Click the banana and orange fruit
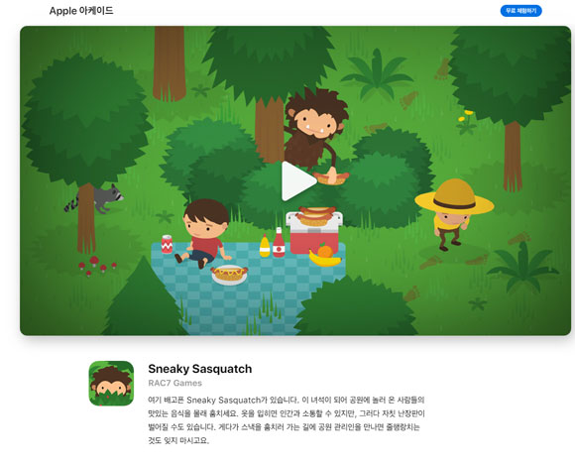Viewport: 575px width, 464px height. coord(325,255)
